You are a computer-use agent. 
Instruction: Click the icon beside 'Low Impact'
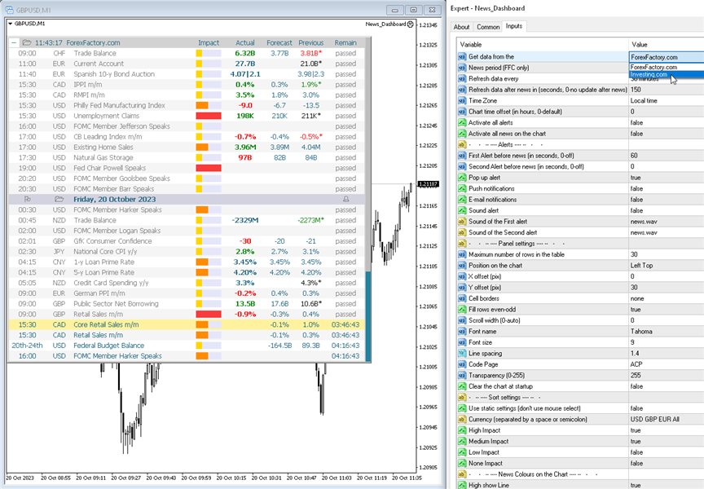[x=462, y=452]
